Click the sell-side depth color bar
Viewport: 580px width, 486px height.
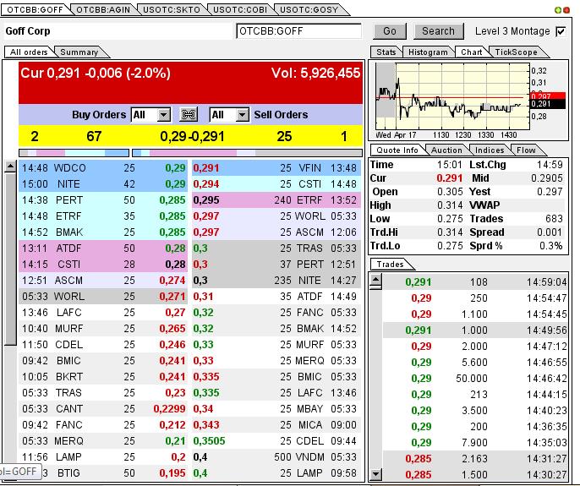tap(247, 153)
